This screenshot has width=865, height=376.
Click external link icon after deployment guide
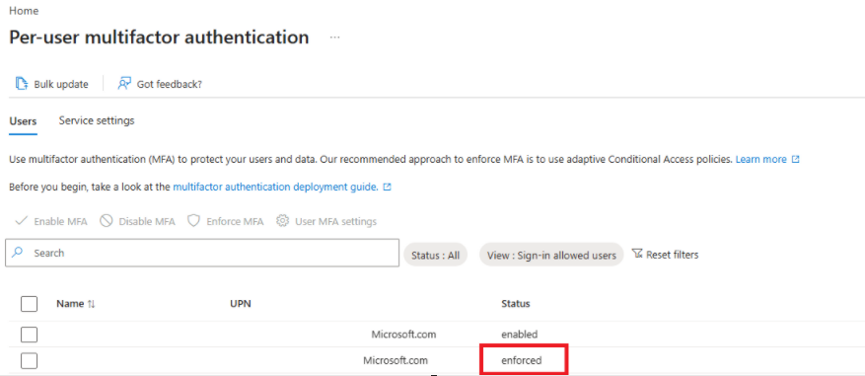tap(388, 188)
